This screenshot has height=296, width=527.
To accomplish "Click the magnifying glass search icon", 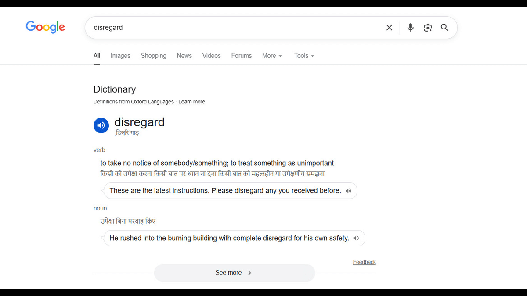I will point(444,28).
